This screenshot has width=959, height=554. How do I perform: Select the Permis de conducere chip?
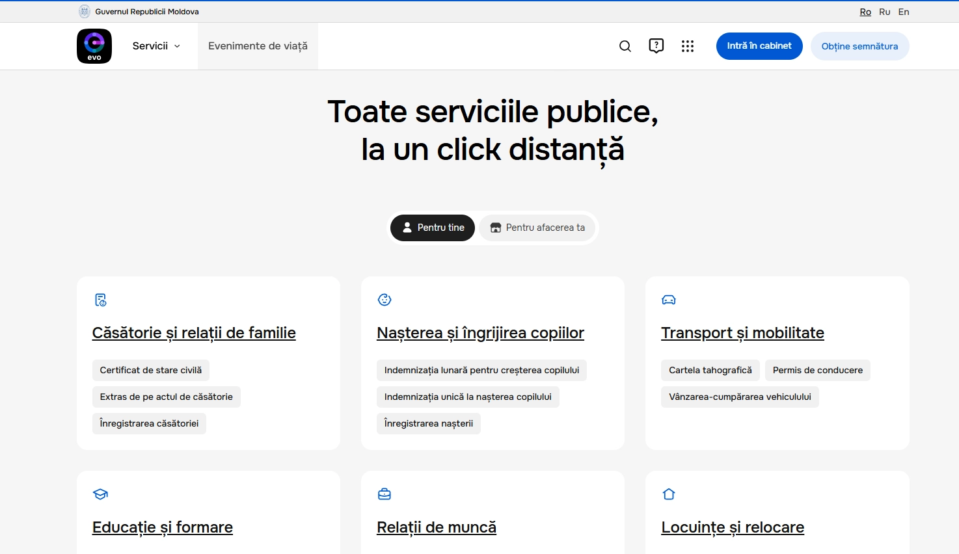(x=817, y=370)
